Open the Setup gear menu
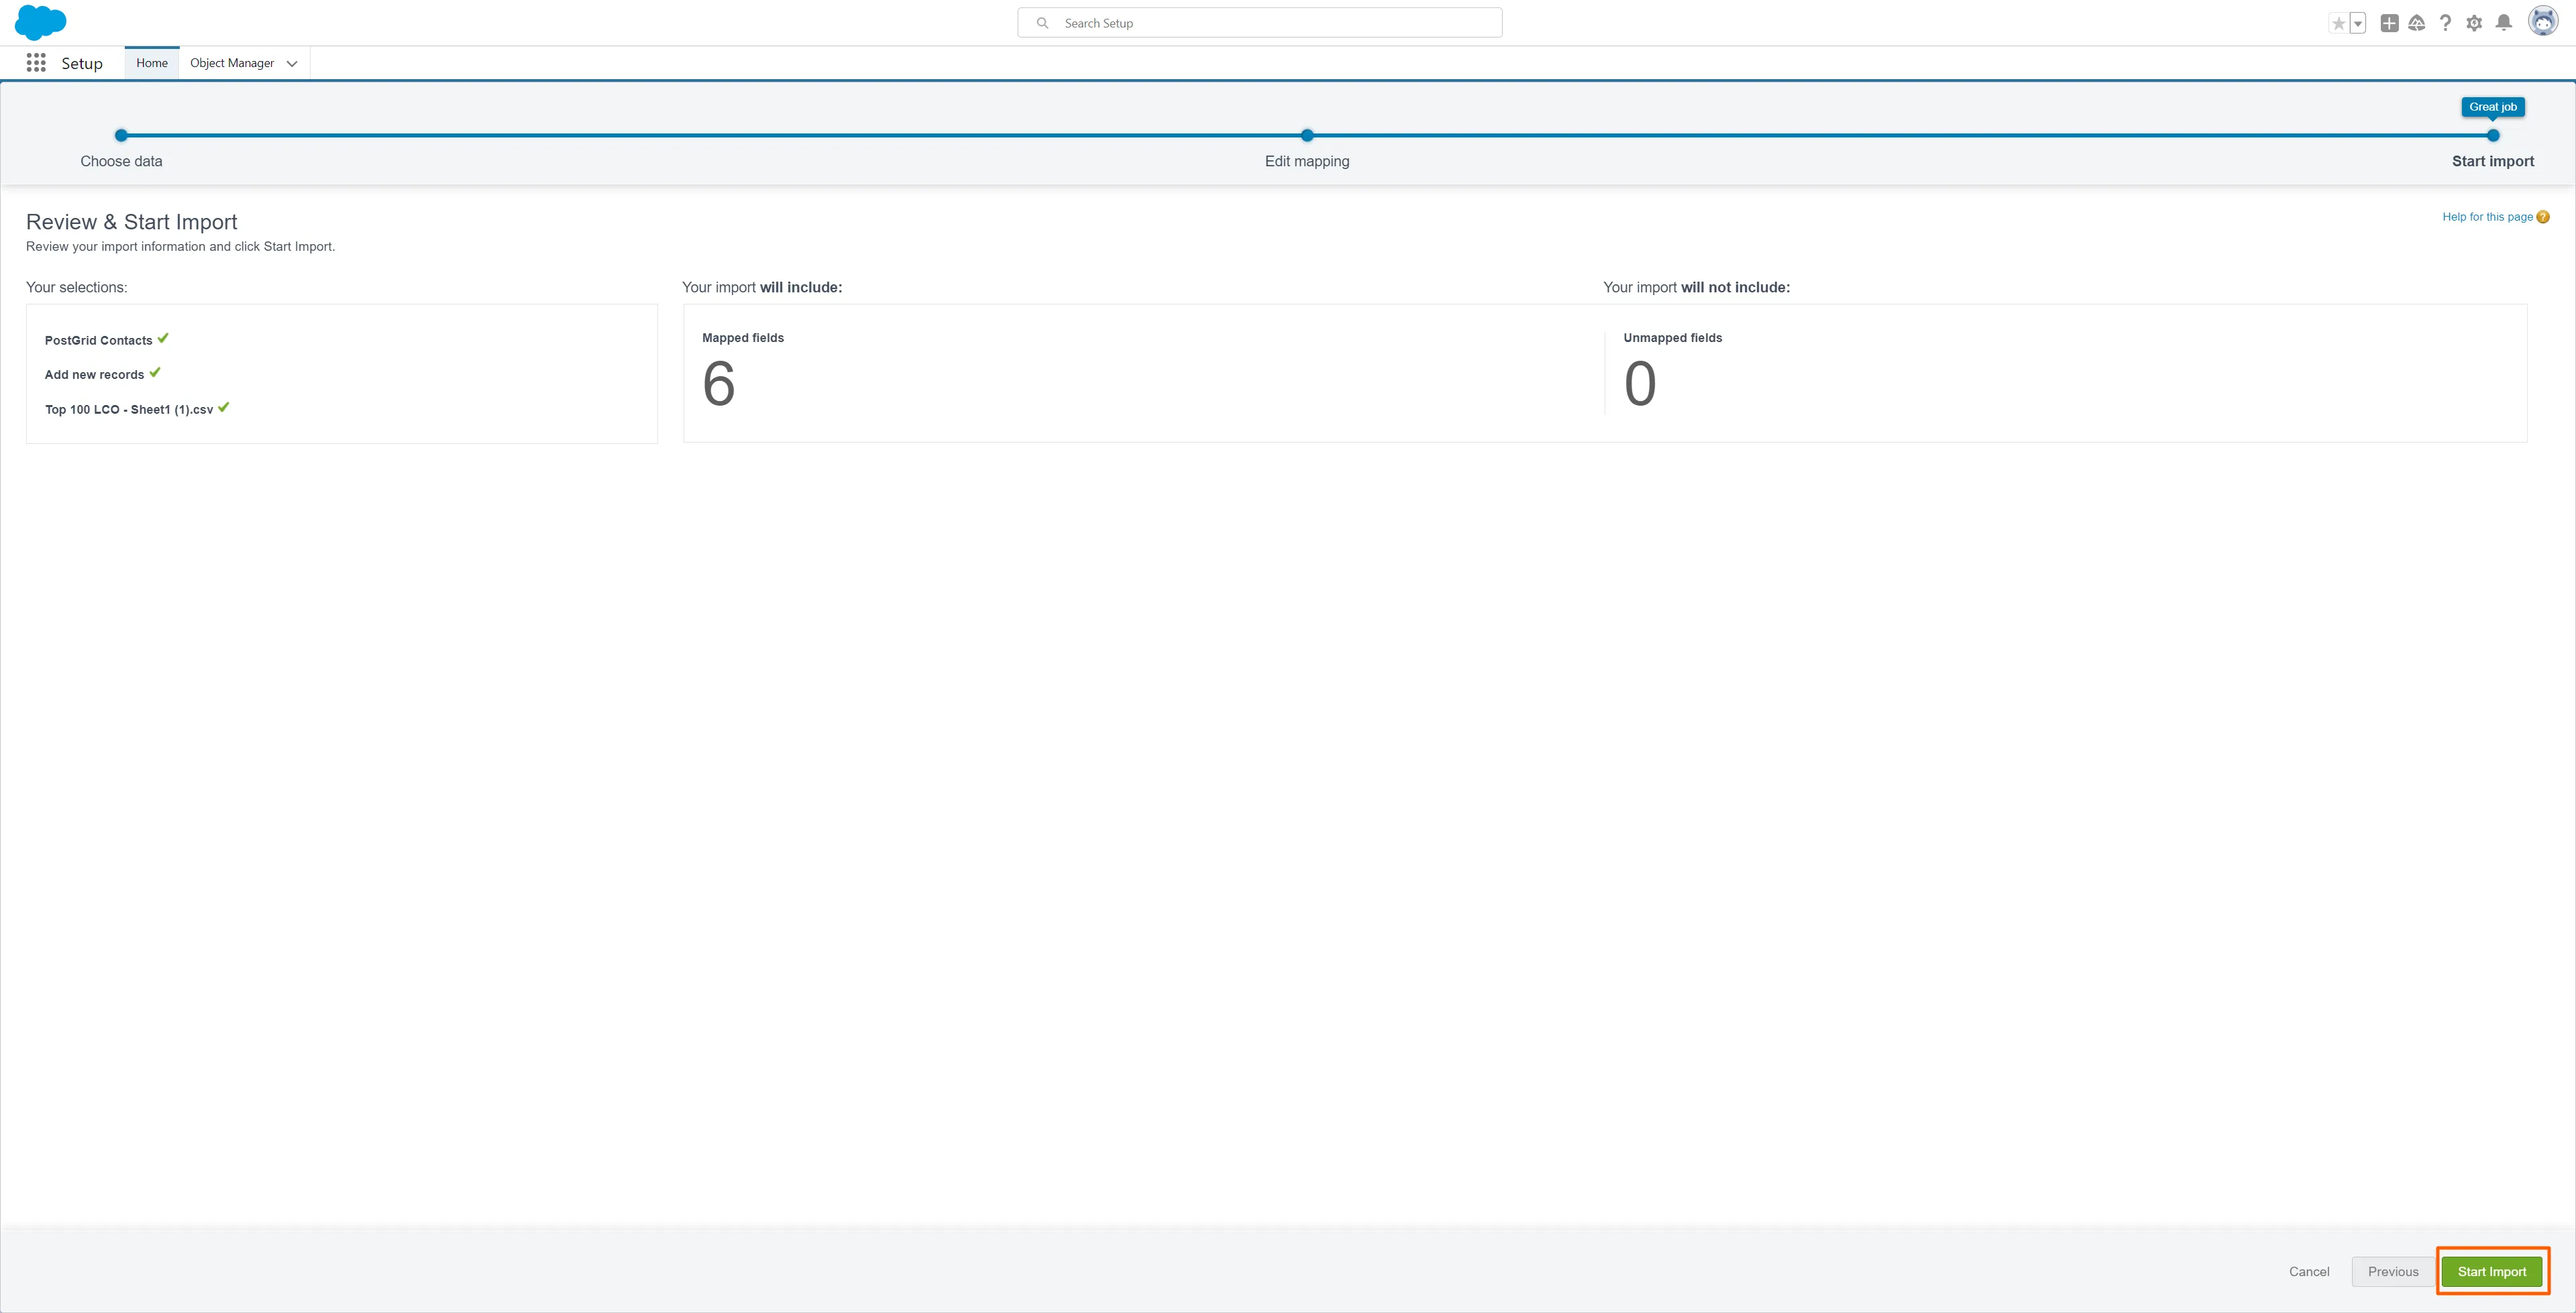The image size is (2576, 1313). 2474,23
